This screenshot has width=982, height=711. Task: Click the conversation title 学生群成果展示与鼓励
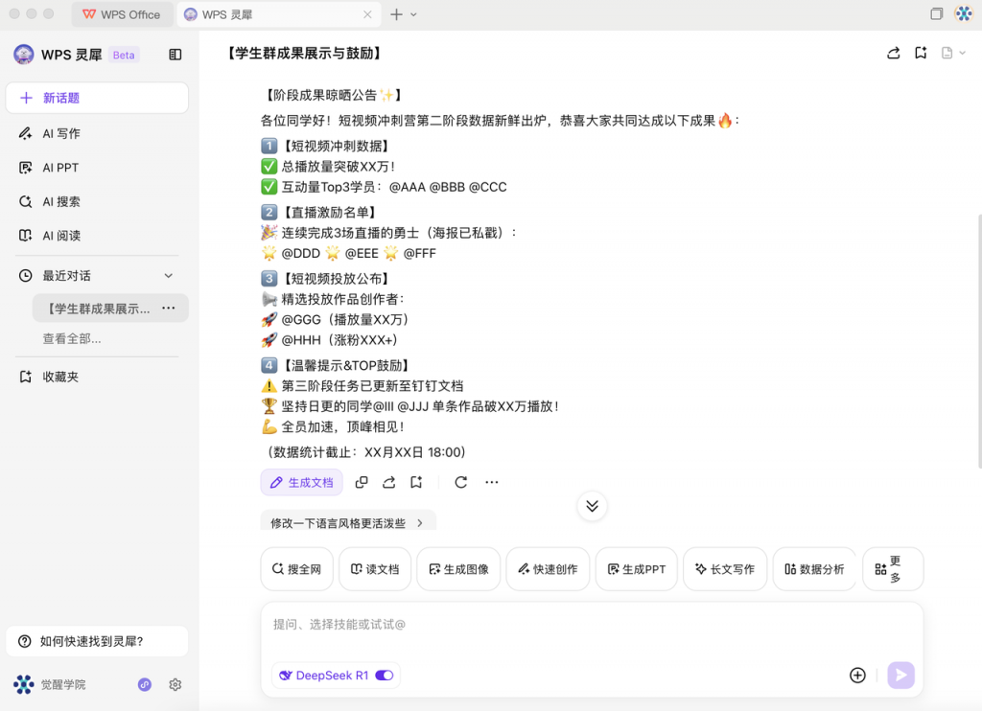304,54
